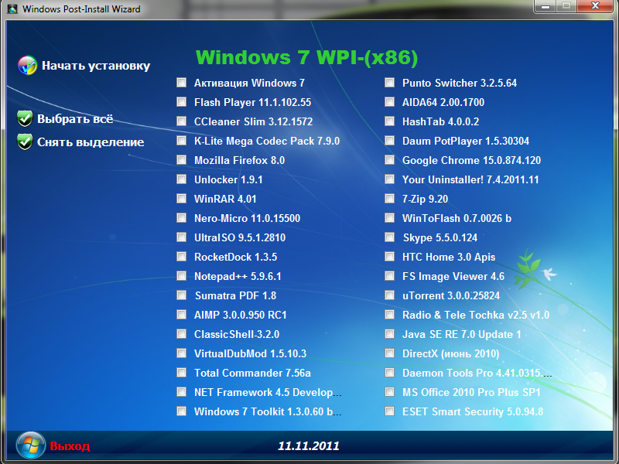Select the MS Office 2010 Pro Plus label
Image resolution: width=619 pixels, height=464 pixels.
[471, 392]
